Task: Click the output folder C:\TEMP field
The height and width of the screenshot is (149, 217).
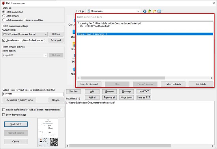Action: pyautogui.click(x=33, y=94)
